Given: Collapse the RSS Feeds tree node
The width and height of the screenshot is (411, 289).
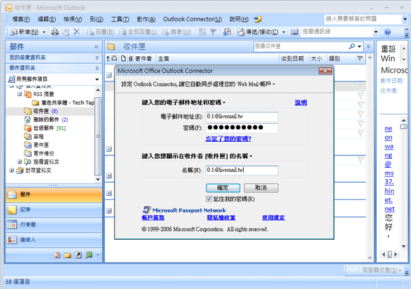Looking at the screenshot, I should pyautogui.click(x=19, y=94).
